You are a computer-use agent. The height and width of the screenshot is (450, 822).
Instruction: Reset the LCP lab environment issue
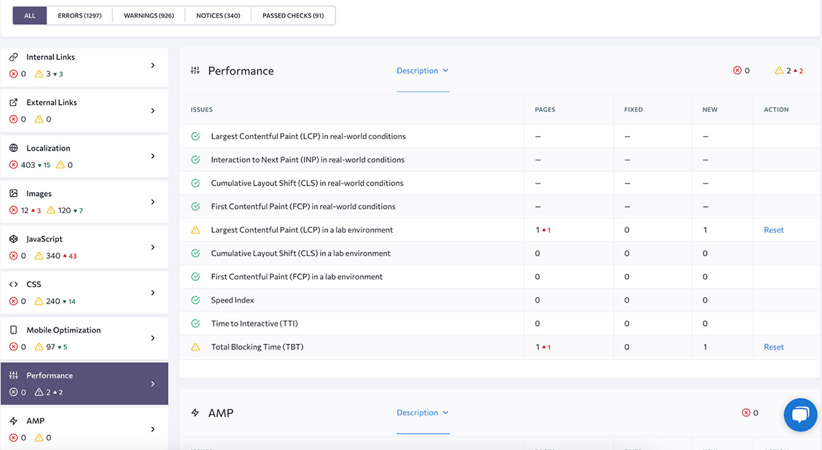point(774,230)
